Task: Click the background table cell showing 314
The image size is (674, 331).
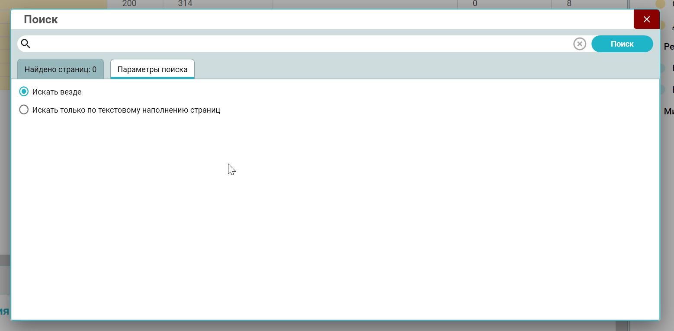Action: pos(185,4)
